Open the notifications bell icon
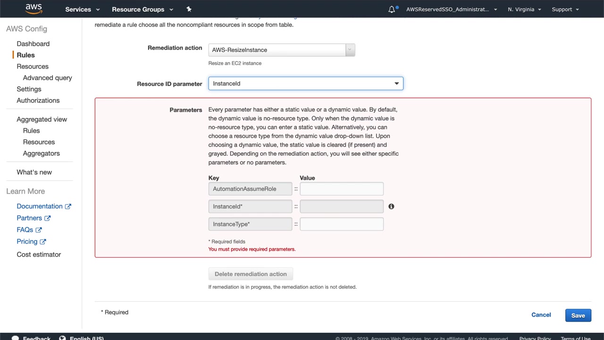 click(x=392, y=9)
